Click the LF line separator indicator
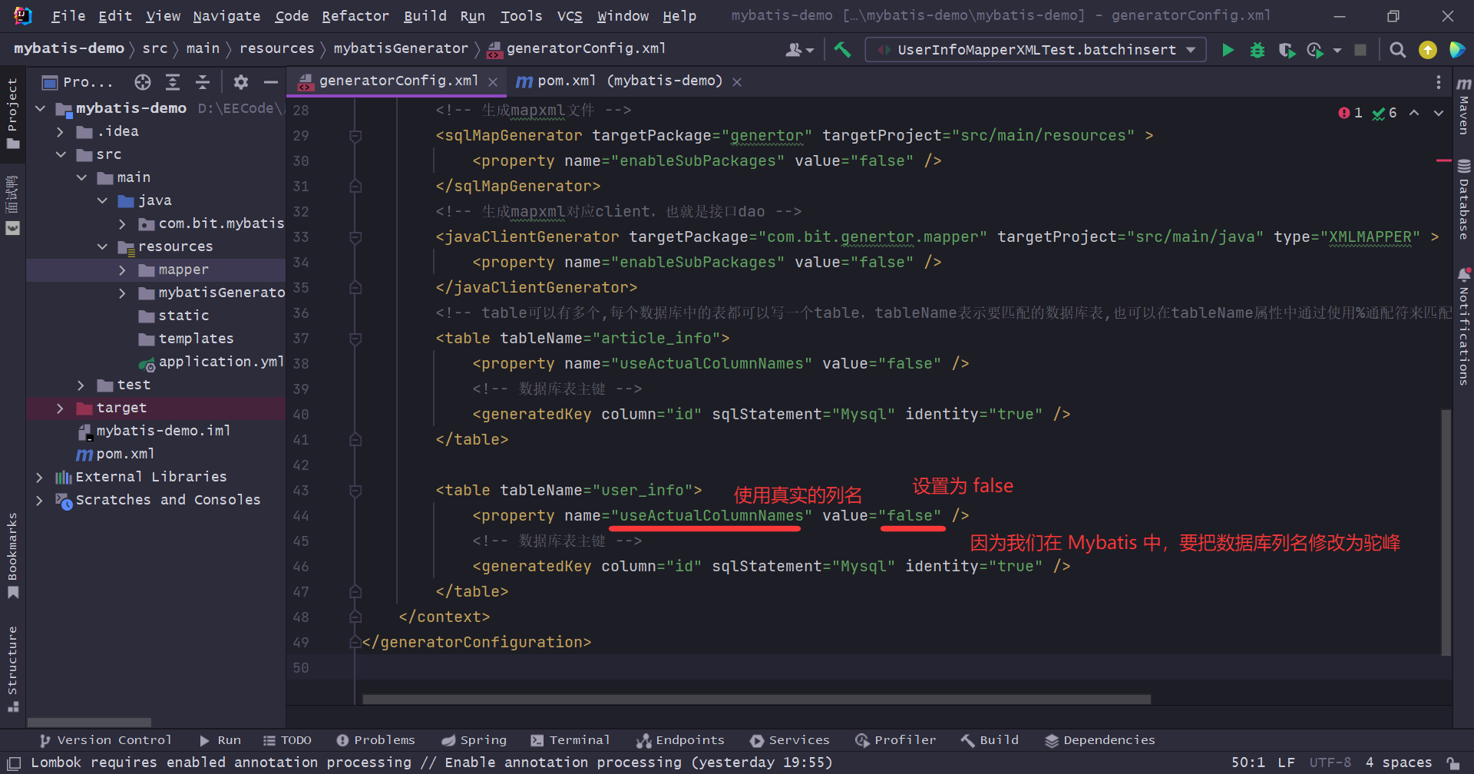The height and width of the screenshot is (774, 1474). tap(1286, 762)
